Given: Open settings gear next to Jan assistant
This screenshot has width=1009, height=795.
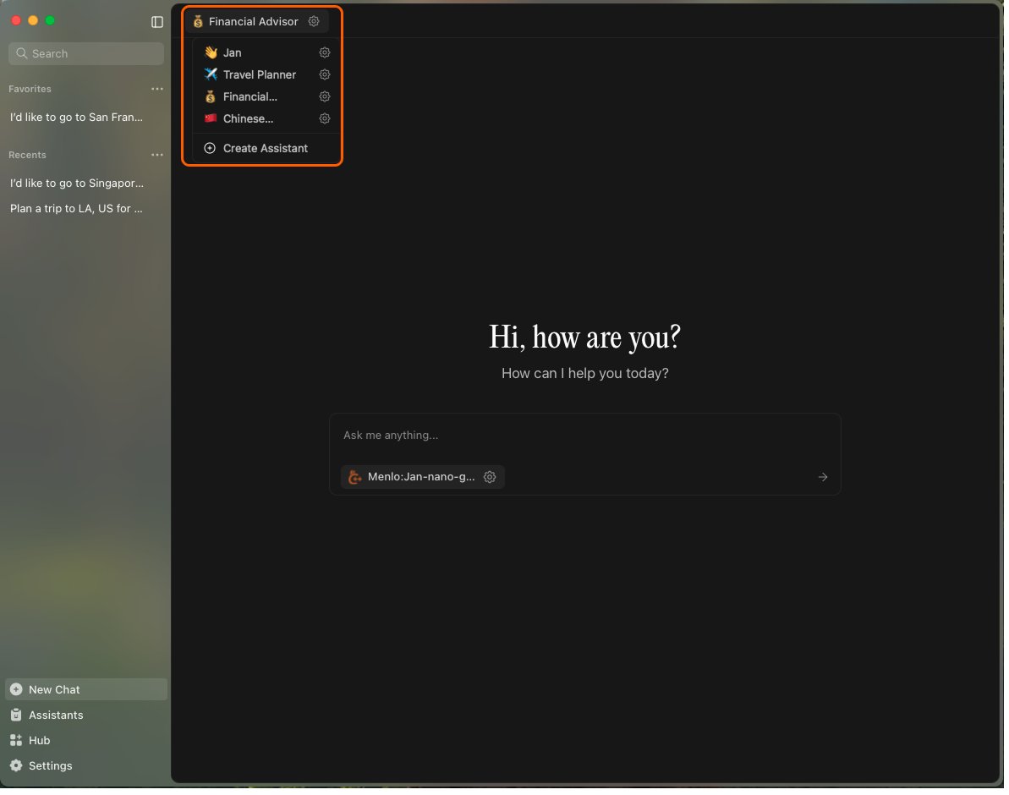Looking at the screenshot, I should pyautogui.click(x=325, y=52).
